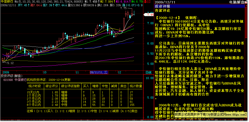Click the red anchor icon above the chart
This screenshot has width=249, height=122.
click(145, 2)
